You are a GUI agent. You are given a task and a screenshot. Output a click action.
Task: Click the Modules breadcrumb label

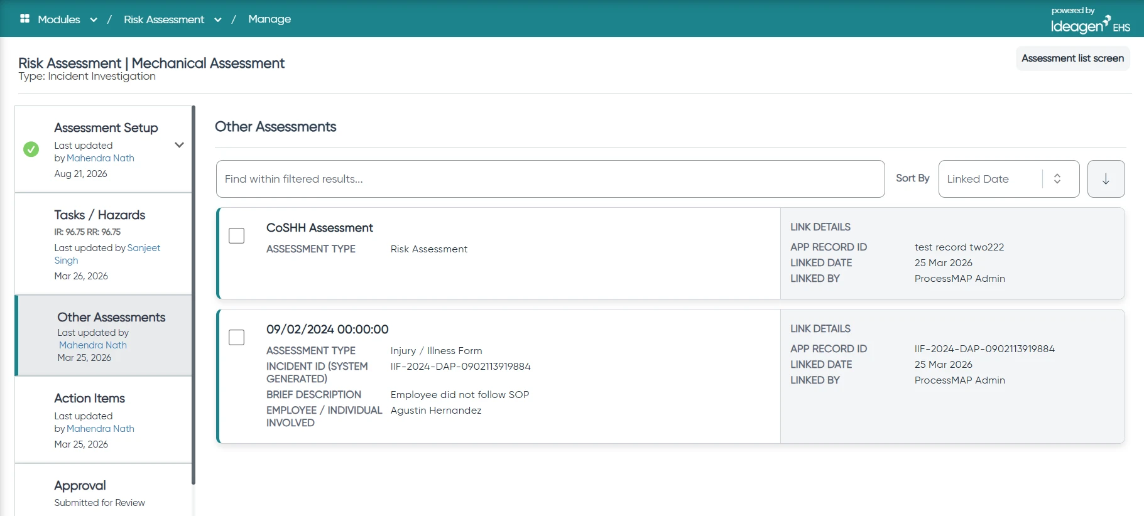tap(59, 19)
